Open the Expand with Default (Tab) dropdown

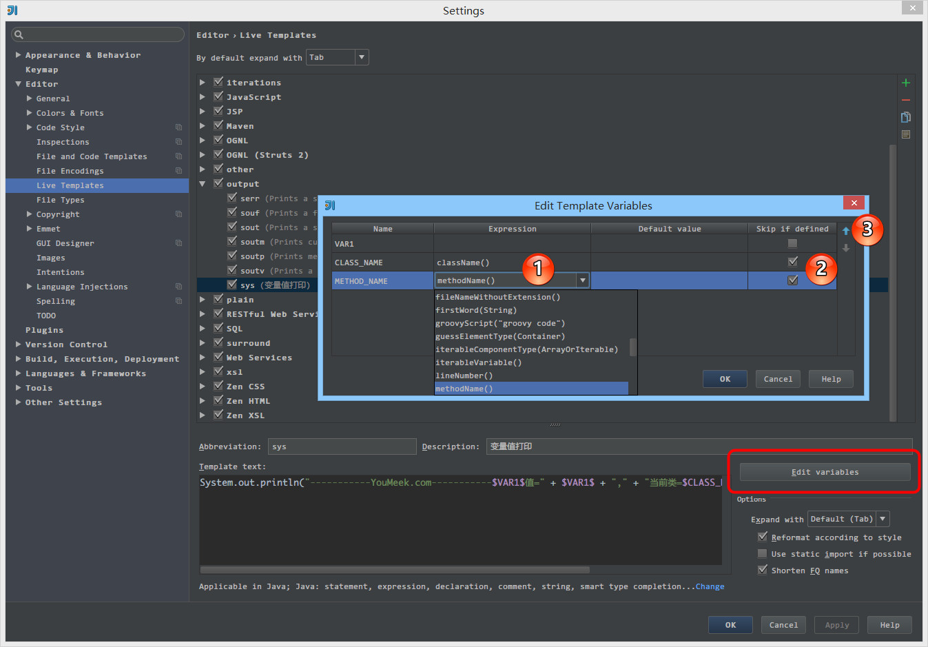point(882,519)
